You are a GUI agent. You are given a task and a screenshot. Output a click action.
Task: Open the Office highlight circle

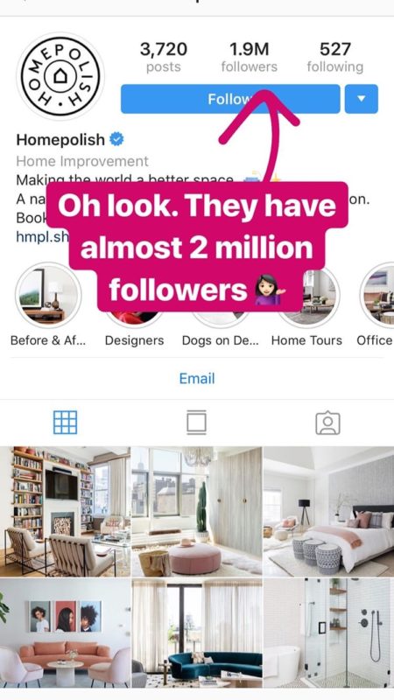(377, 295)
